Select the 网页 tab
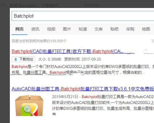154x123 pixels. [19, 29]
